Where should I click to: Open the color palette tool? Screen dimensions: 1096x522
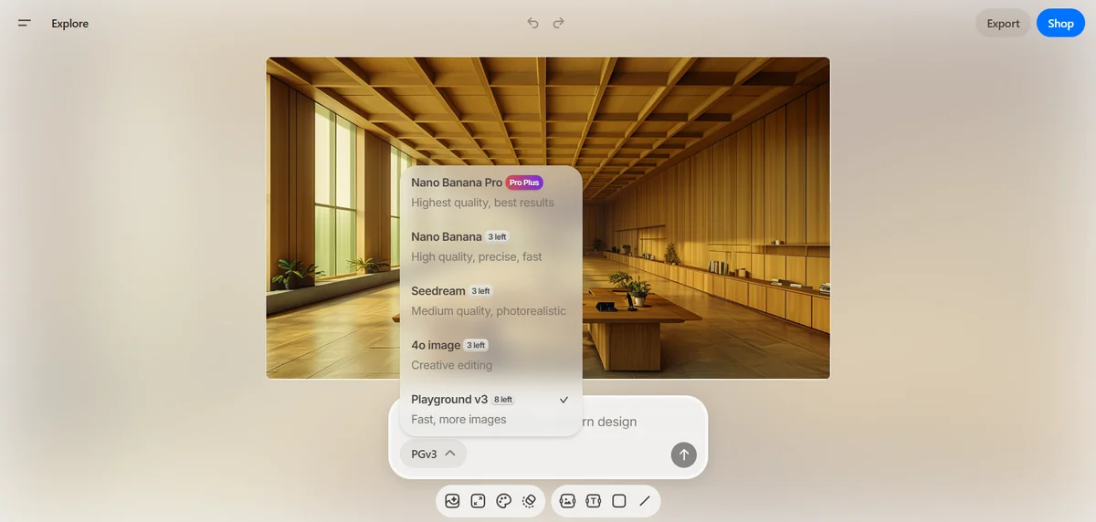point(503,501)
